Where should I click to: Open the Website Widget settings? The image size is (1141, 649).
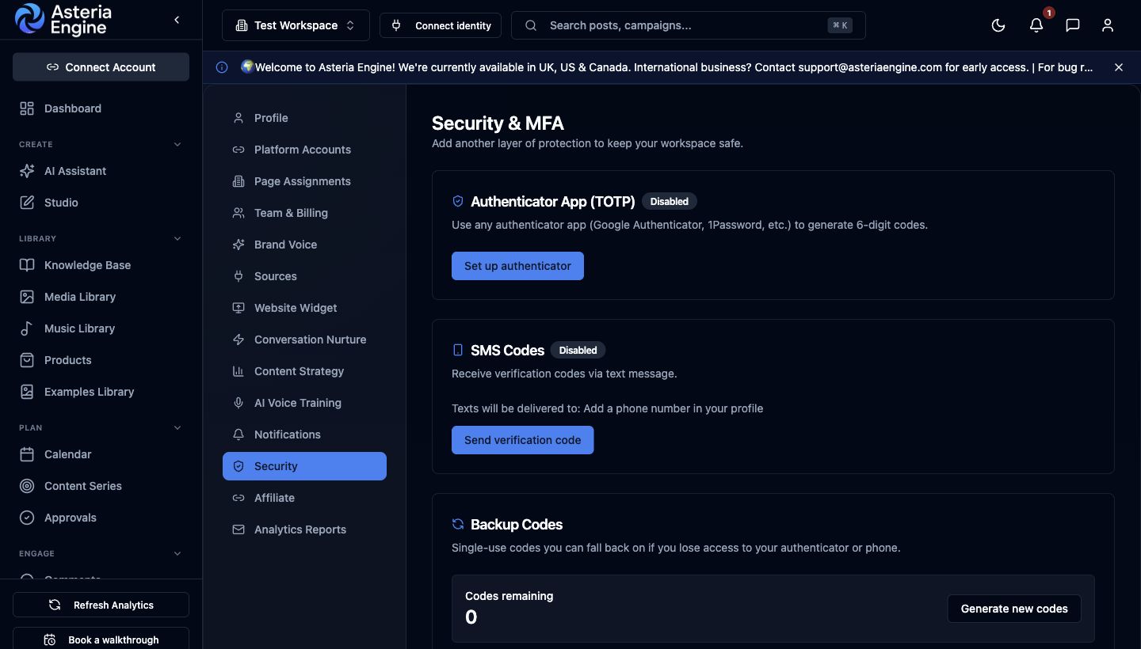pyautogui.click(x=304, y=308)
